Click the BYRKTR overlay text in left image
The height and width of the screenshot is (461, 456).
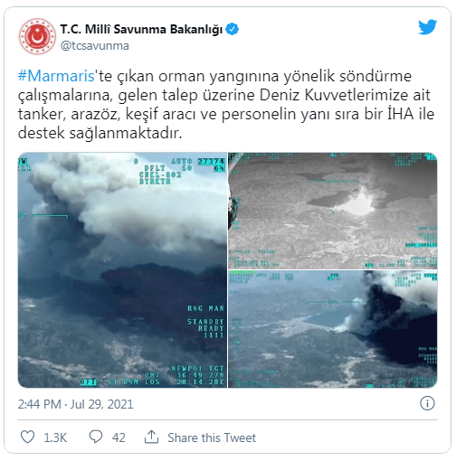tap(155, 182)
